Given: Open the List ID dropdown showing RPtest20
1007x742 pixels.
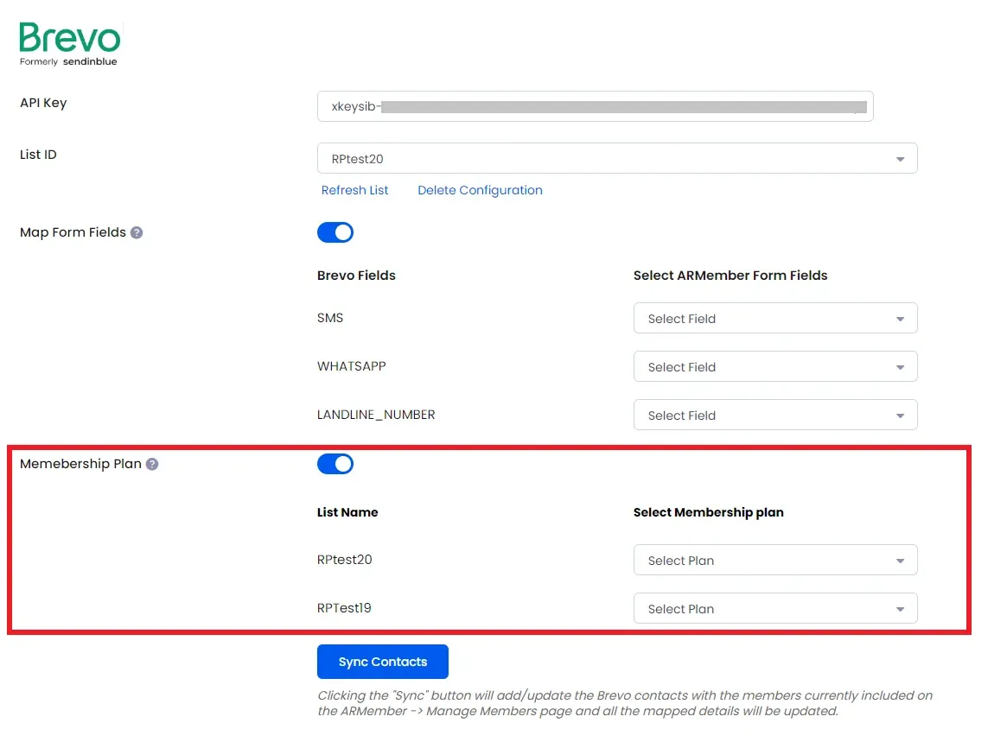Looking at the screenshot, I should pos(617,159).
